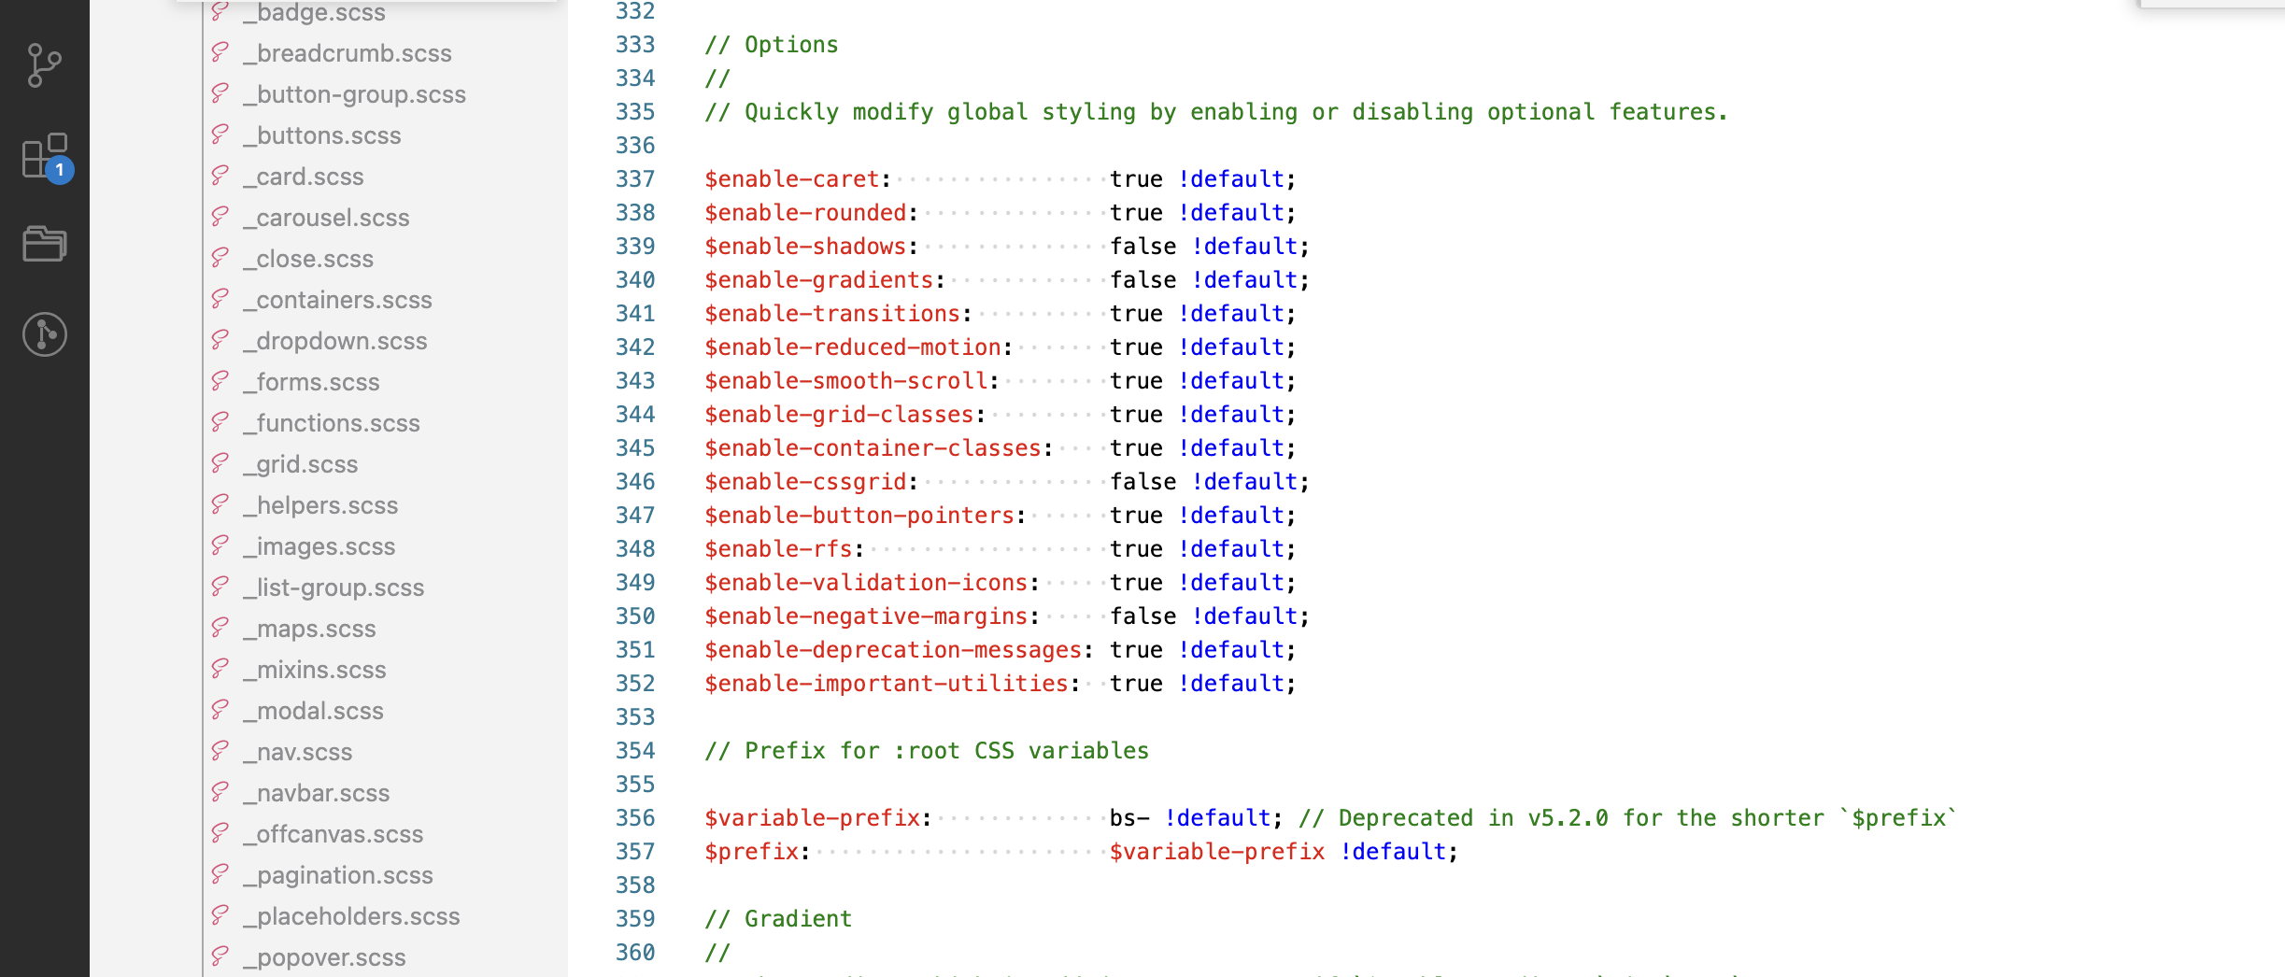Screen dimensions: 2285x977
Task: Click the Sass icon beside _modal.scss
Action: point(220,710)
